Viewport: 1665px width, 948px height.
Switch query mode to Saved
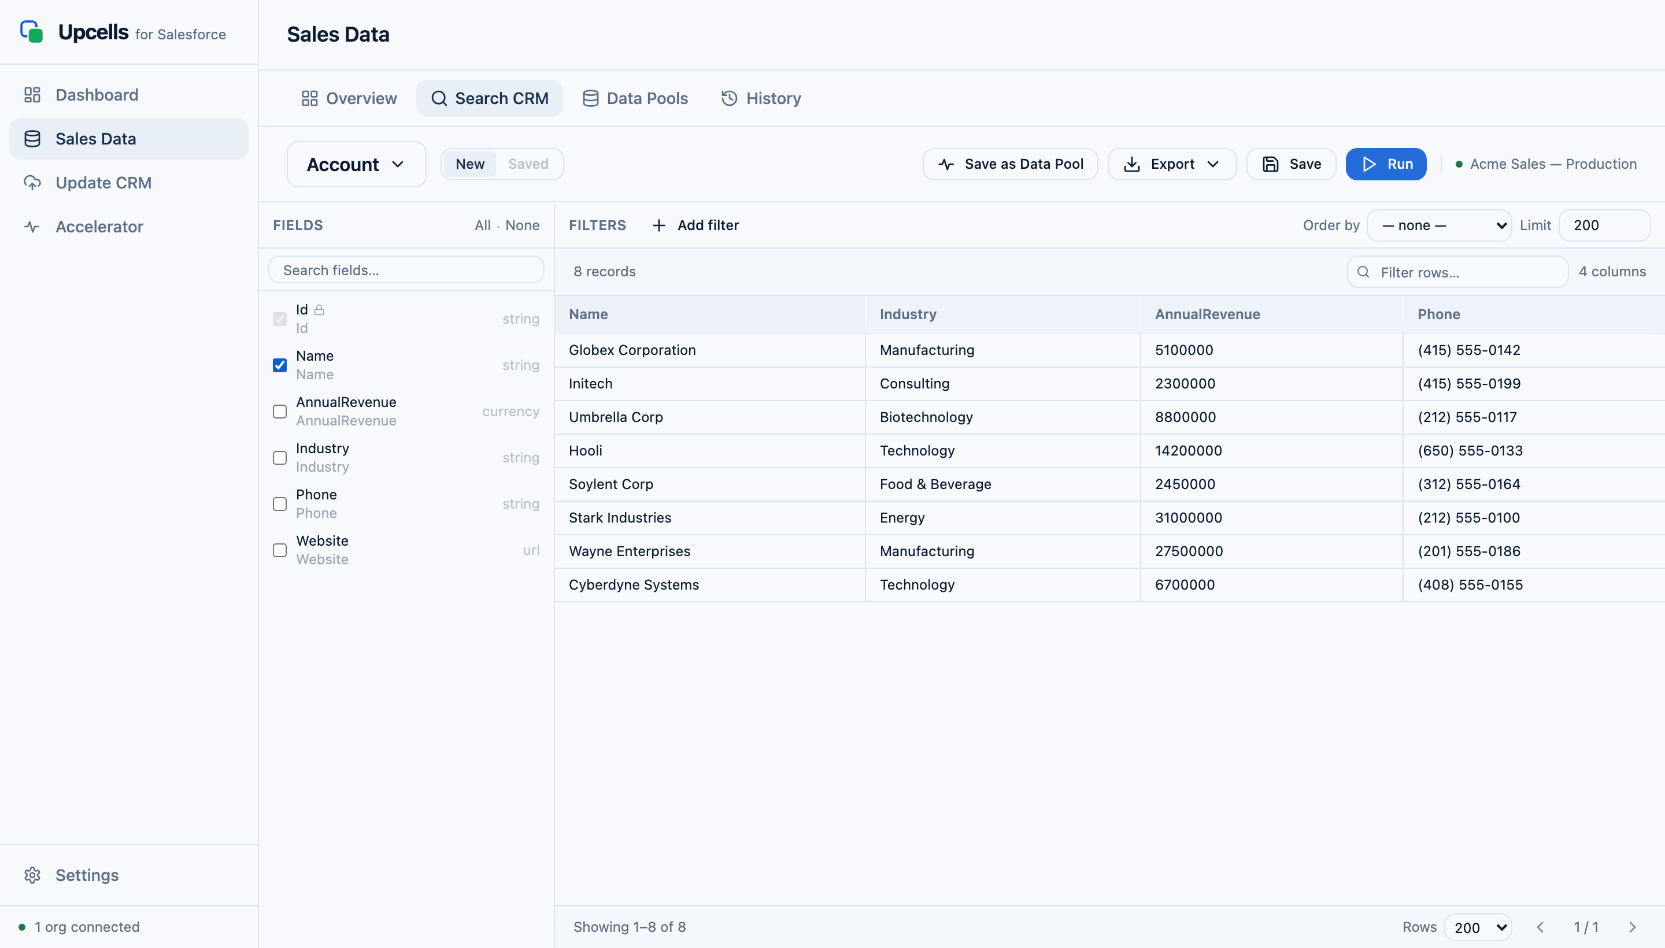pyautogui.click(x=528, y=164)
